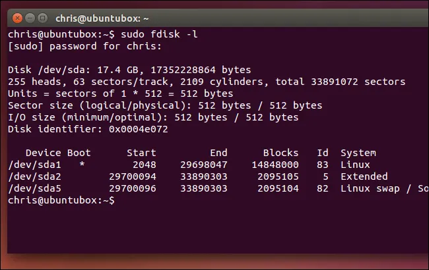Click the Extended system type text
The image size is (429, 270).
click(364, 176)
